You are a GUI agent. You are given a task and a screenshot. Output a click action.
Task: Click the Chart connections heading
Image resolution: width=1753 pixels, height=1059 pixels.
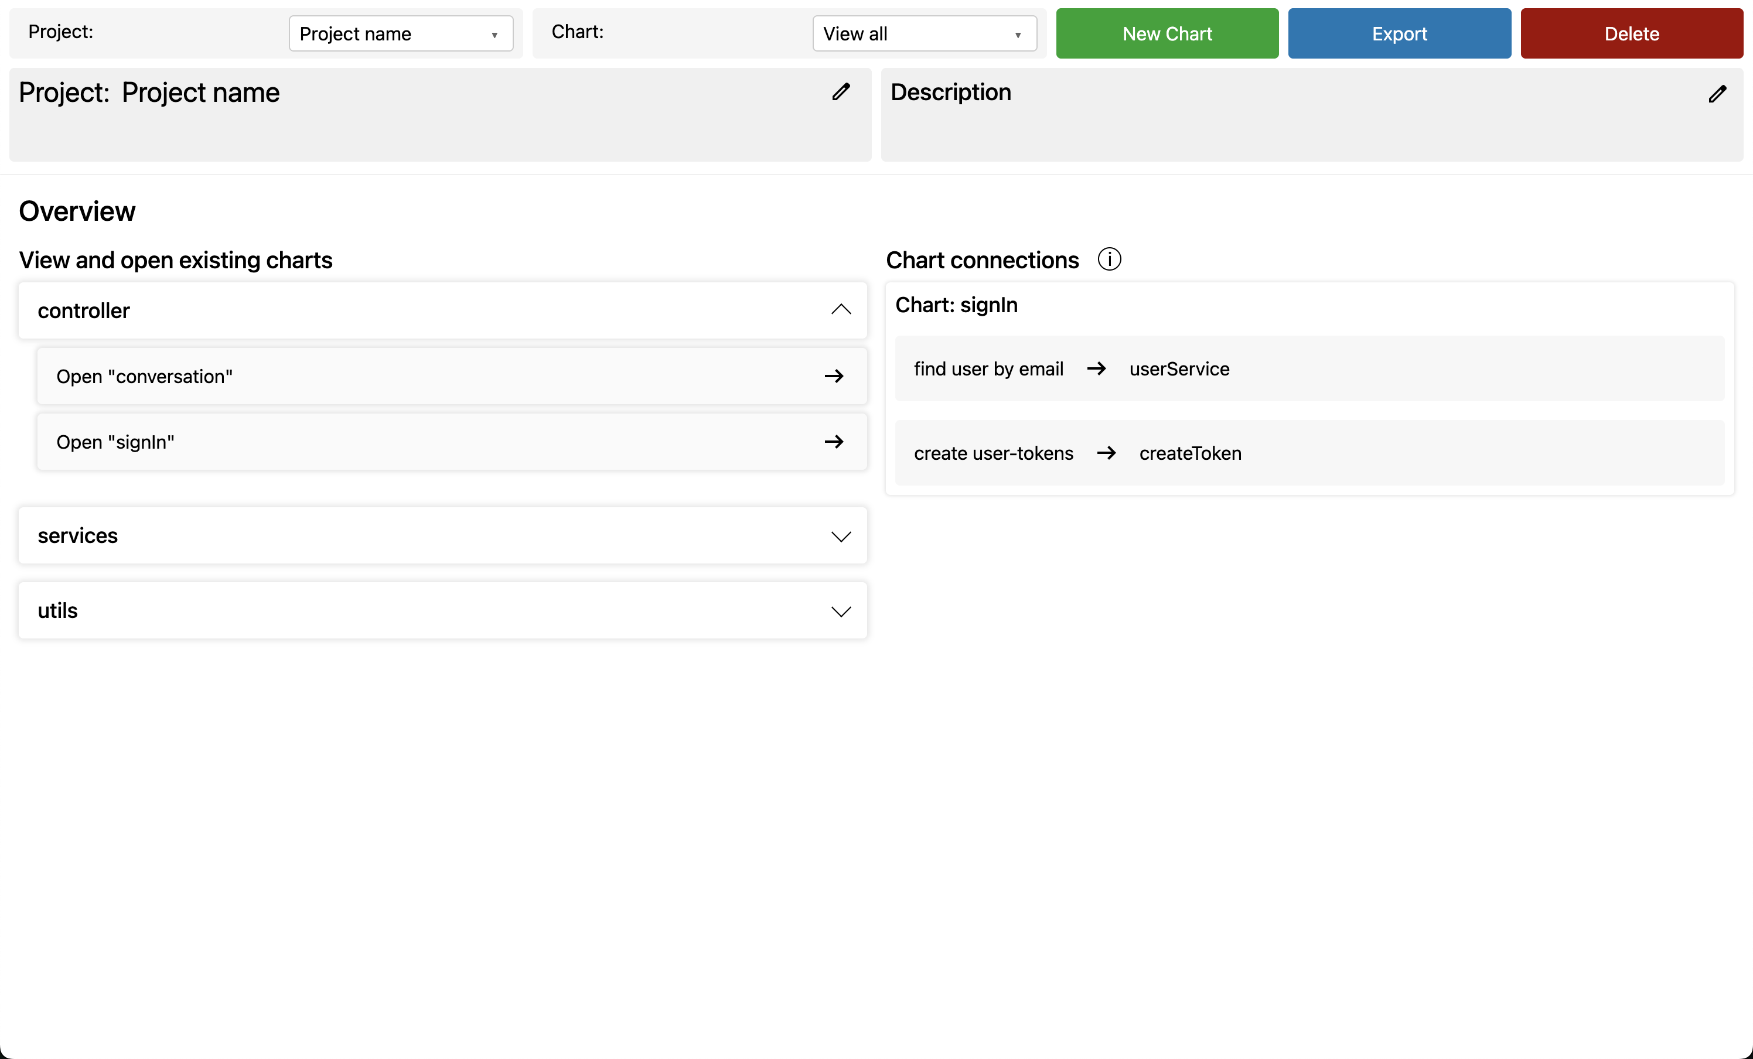point(982,260)
